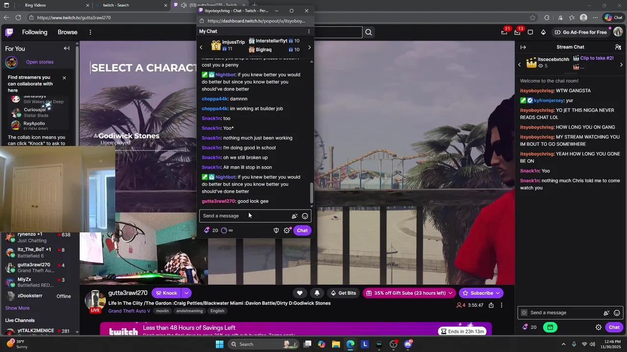Go to next gifter in popout leaderboard

(x=309, y=47)
